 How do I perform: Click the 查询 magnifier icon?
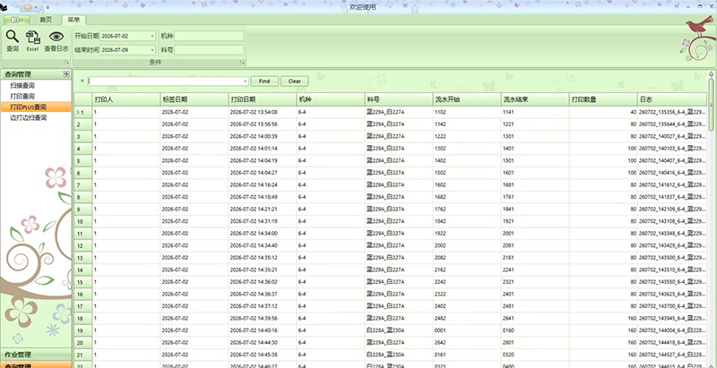13,37
